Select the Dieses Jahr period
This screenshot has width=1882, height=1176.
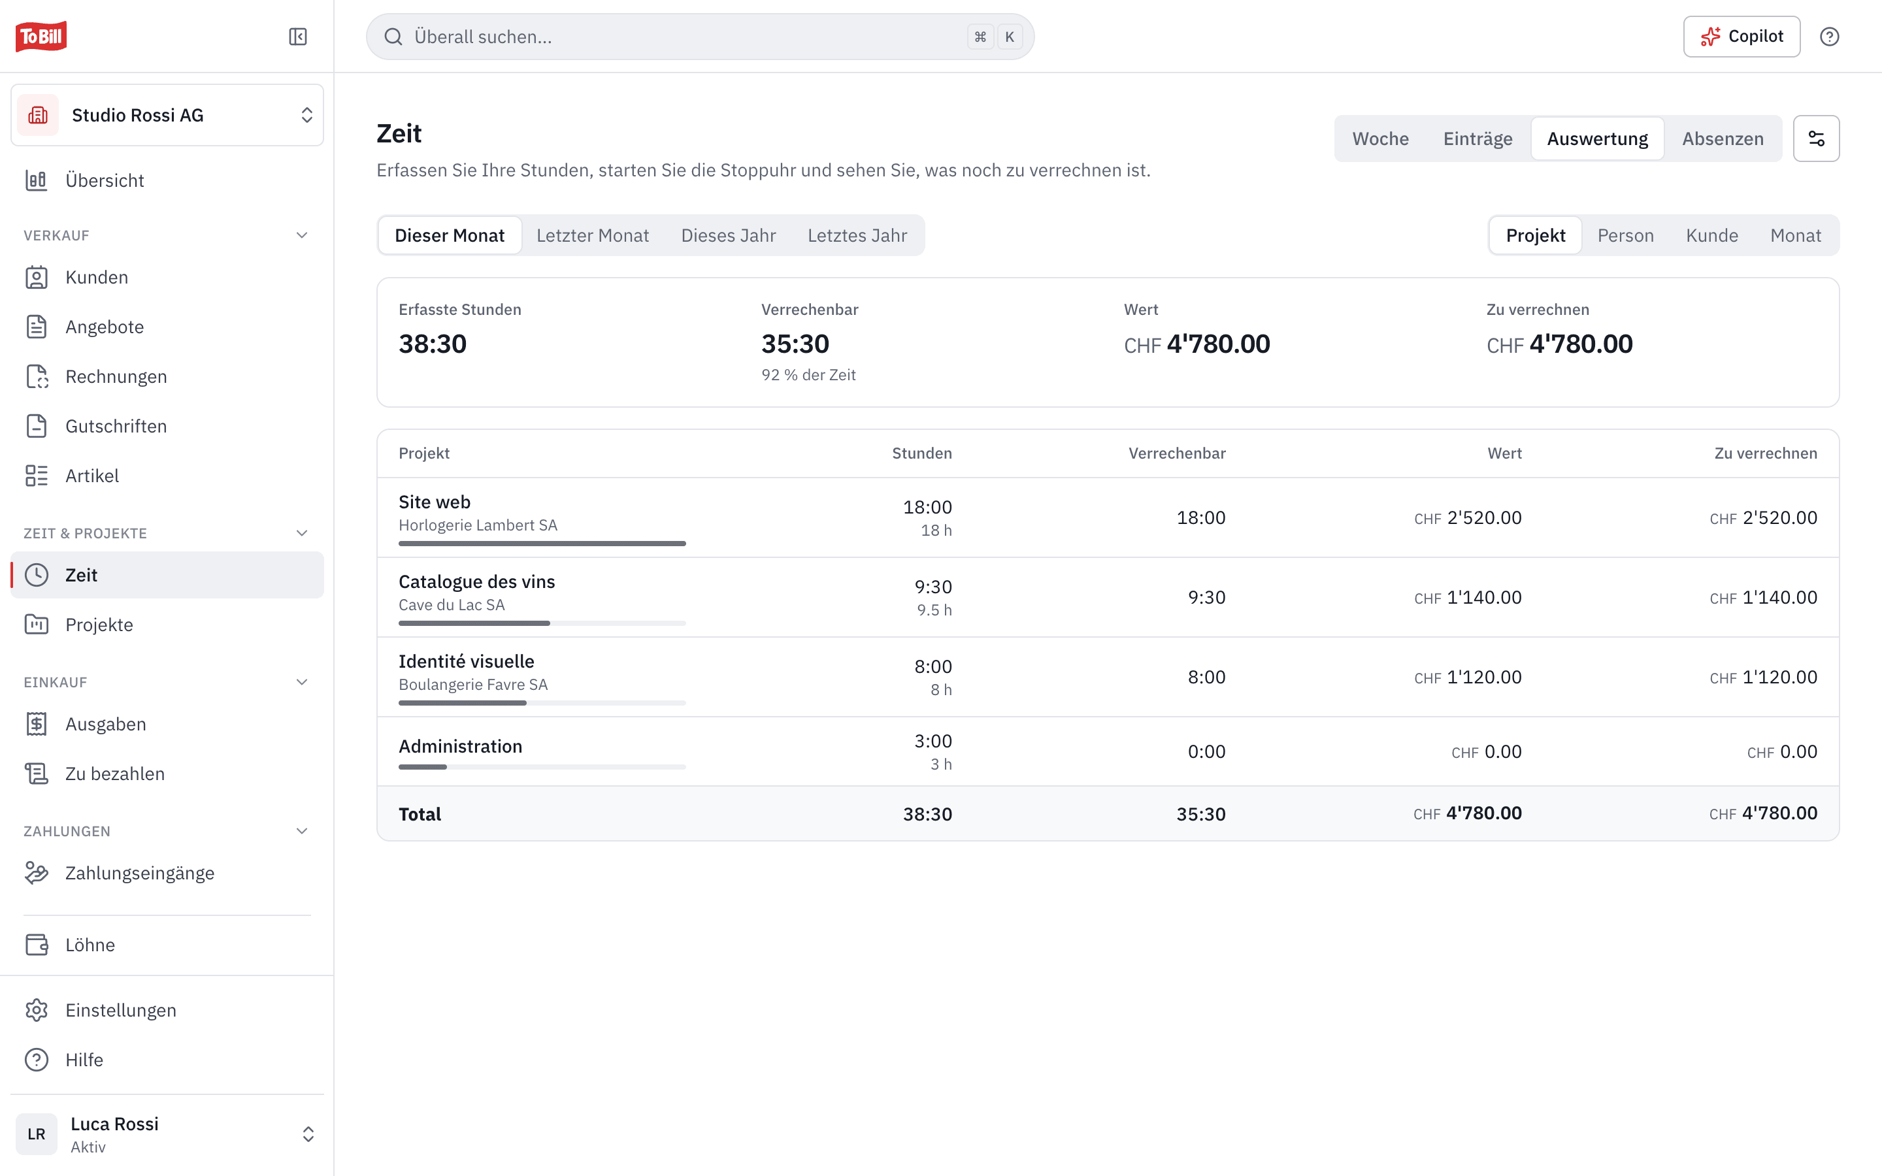(728, 235)
